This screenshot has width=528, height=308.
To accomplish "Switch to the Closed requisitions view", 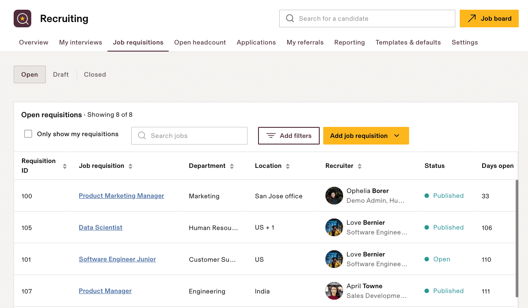I will 94,74.
